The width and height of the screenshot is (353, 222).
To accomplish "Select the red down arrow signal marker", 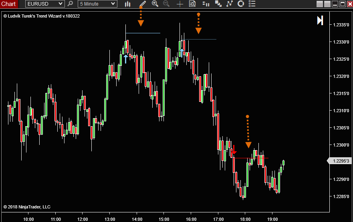I will tap(234, 150).
